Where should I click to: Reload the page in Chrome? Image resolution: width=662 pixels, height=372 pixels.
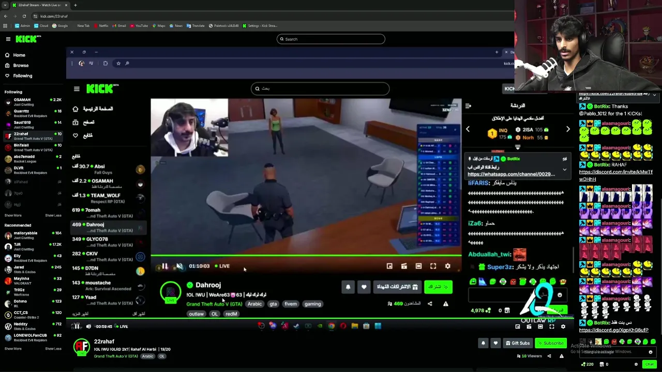click(24, 16)
